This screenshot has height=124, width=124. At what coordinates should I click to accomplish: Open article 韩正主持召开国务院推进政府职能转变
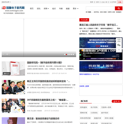click(49, 81)
